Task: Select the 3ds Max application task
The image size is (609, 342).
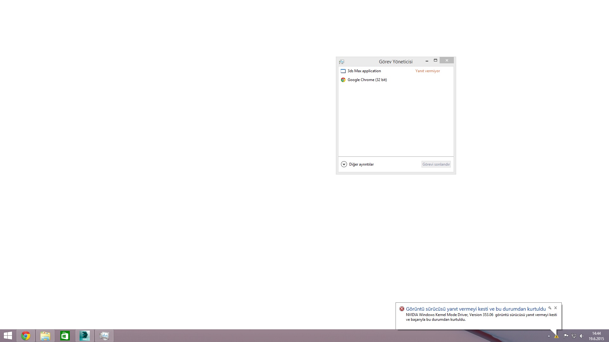Action: tap(364, 71)
